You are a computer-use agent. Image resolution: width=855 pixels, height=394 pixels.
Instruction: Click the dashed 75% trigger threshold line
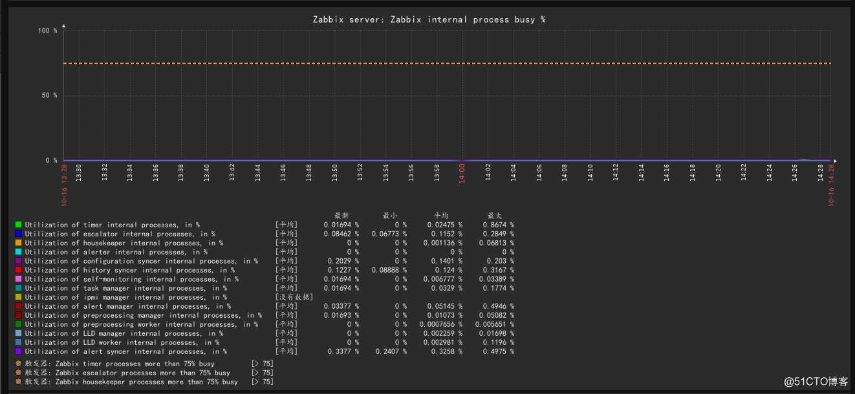click(447, 63)
